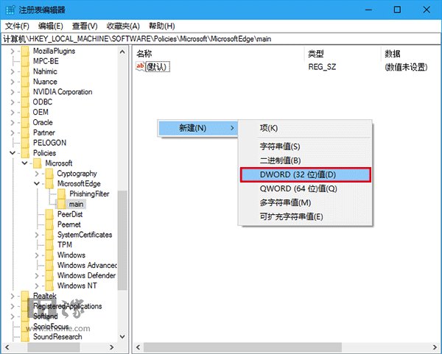Click tree pane scroll up arrow

[122, 52]
